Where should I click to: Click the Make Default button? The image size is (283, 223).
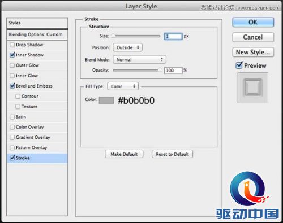pos(124,154)
